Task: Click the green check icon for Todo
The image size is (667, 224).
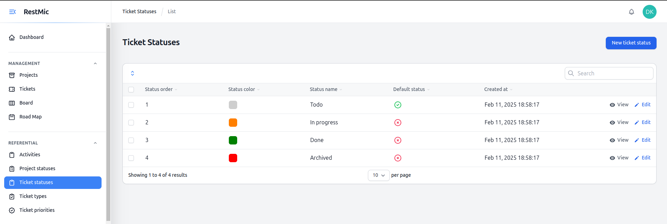Action: coord(397,105)
